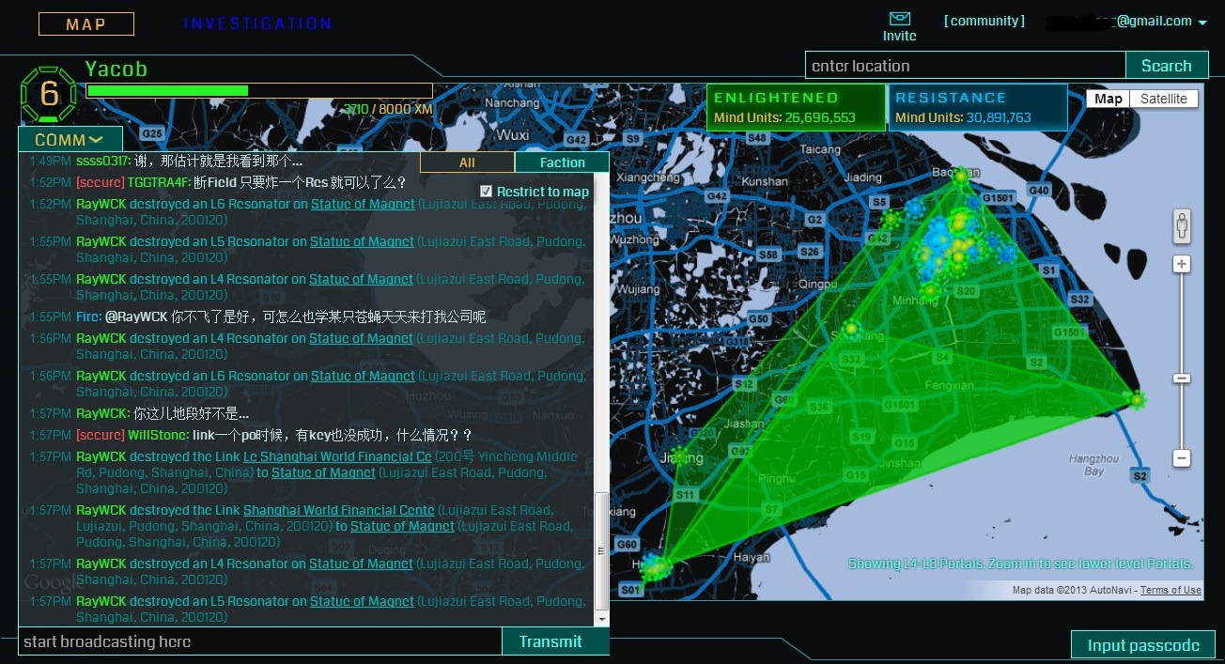This screenshot has height=664, width=1225.
Task: Switch map view to Map
Action: point(1109,99)
